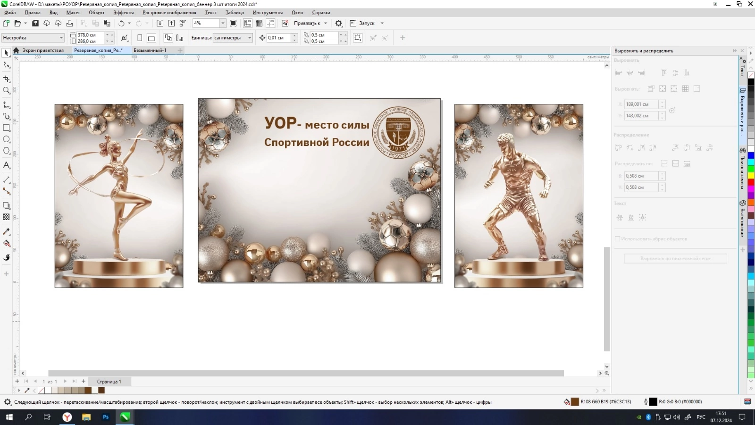Click the Export icon
Screen dimensions: 755x425
click(171, 23)
